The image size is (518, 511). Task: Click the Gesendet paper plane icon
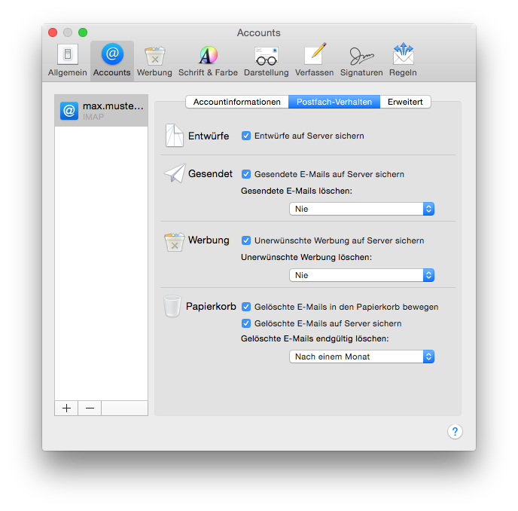[x=175, y=173]
